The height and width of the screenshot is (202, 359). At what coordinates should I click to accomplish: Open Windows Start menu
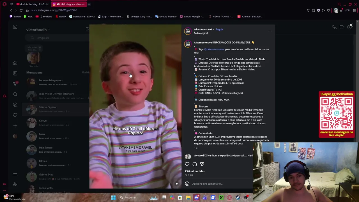(x=113, y=198)
